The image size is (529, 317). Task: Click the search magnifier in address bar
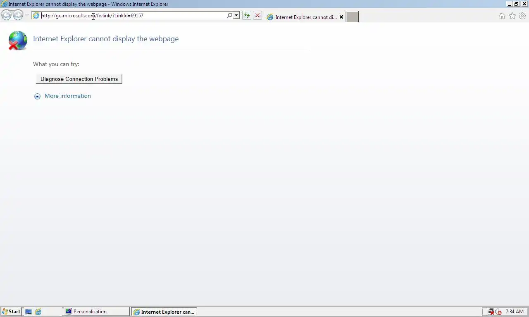coord(229,15)
